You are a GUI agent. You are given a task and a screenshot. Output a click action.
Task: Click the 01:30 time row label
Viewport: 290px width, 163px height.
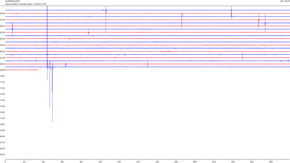click(2, 20)
